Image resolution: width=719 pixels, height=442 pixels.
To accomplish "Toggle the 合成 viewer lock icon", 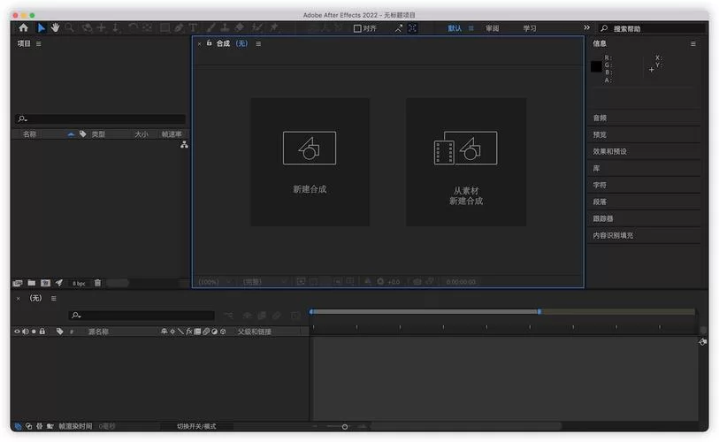I will coord(209,43).
